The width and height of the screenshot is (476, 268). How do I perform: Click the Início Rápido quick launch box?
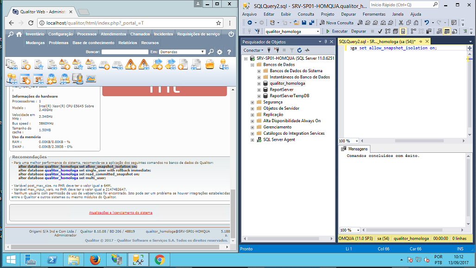(404, 5)
